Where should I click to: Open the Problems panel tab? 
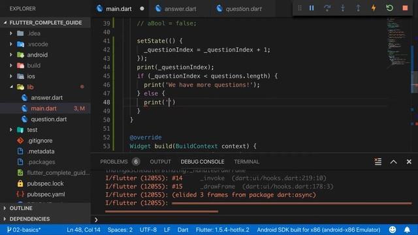click(114, 162)
